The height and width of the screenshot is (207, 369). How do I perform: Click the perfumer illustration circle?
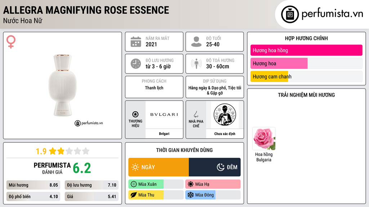[x=225, y=115]
